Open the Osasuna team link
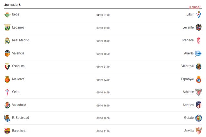Image resolution: width=206 pixels, height=137 pixels. coord(18,66)
